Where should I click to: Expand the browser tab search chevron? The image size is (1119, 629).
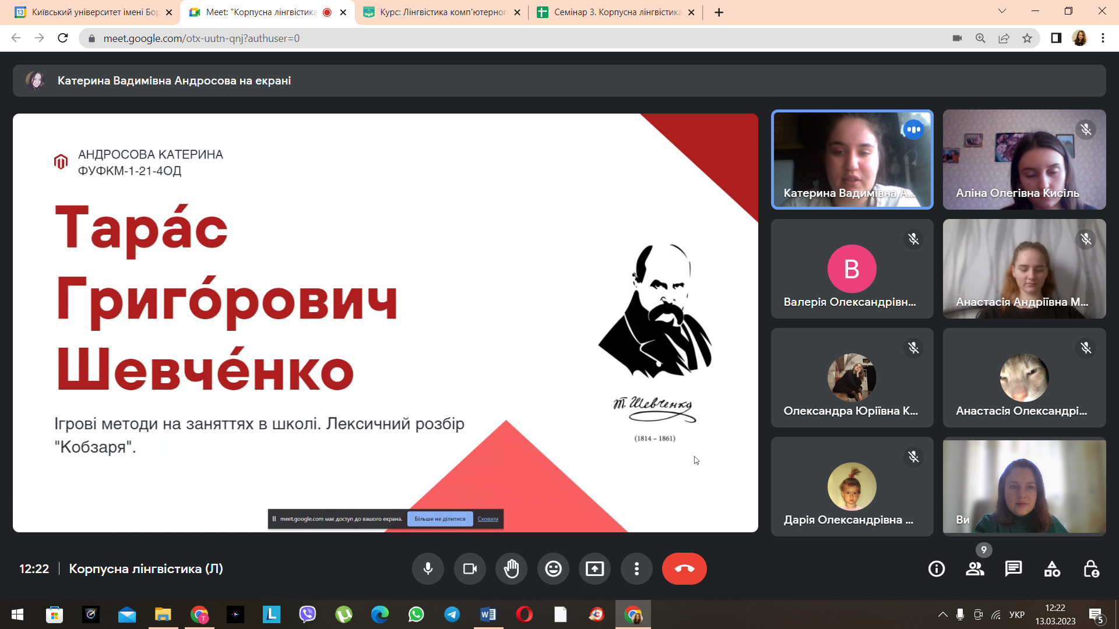coord(1002,11)
